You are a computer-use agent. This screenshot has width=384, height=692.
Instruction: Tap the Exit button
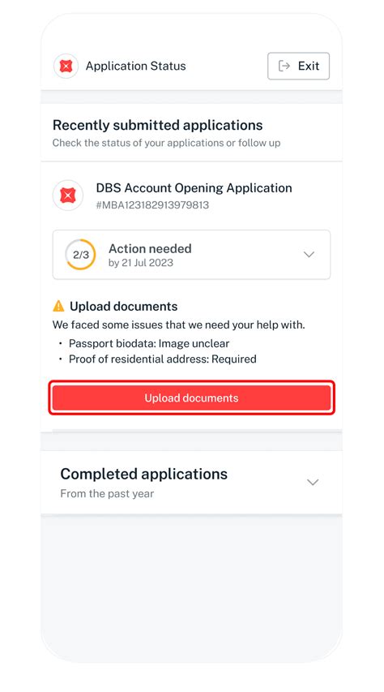[x=298, y=67]
